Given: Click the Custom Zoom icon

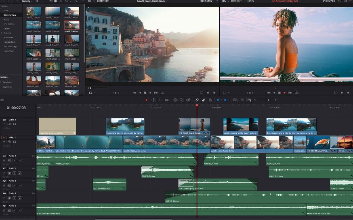Looking at the screenshot, I should coord(249,100).
